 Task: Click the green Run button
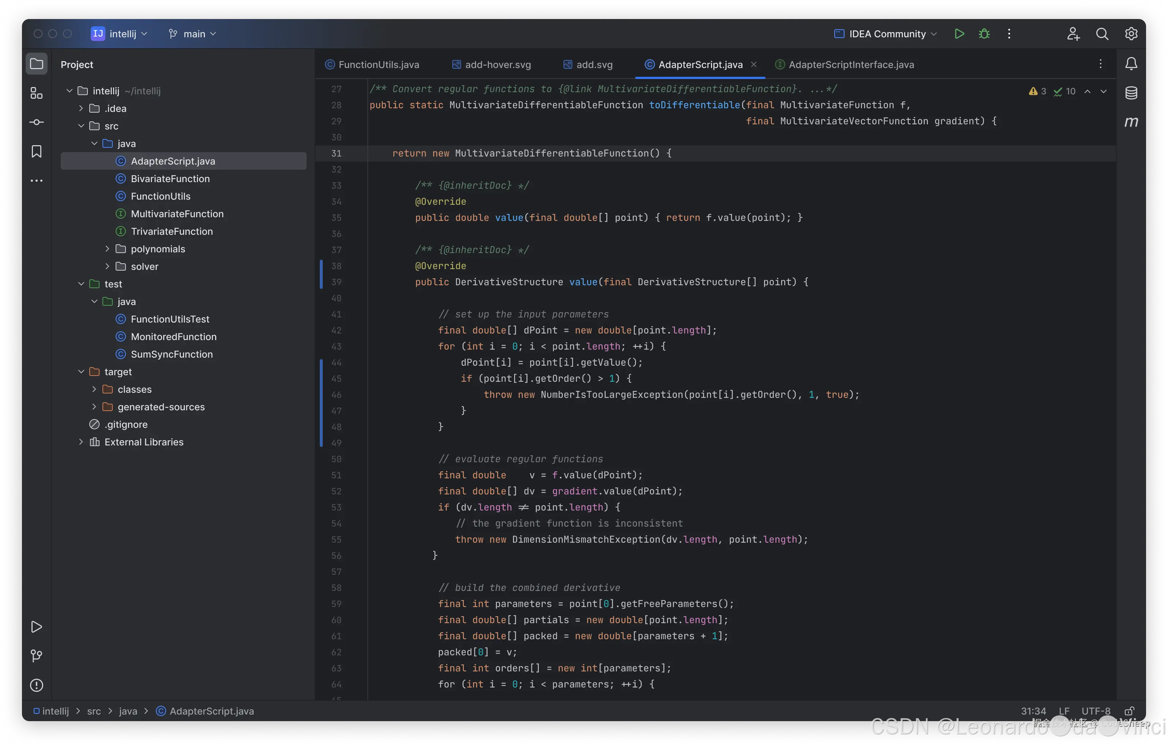pyautogui.click(x=959, y=34)
